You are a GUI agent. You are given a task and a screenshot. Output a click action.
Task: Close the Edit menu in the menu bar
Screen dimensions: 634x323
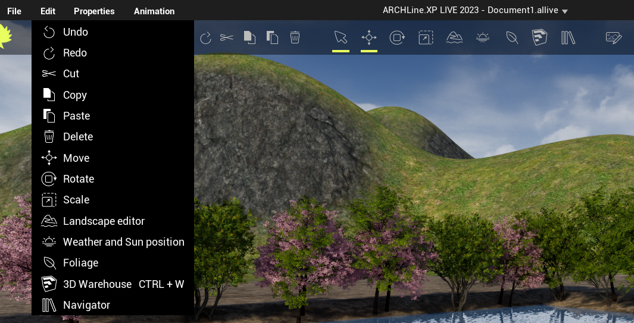point(48,11)
